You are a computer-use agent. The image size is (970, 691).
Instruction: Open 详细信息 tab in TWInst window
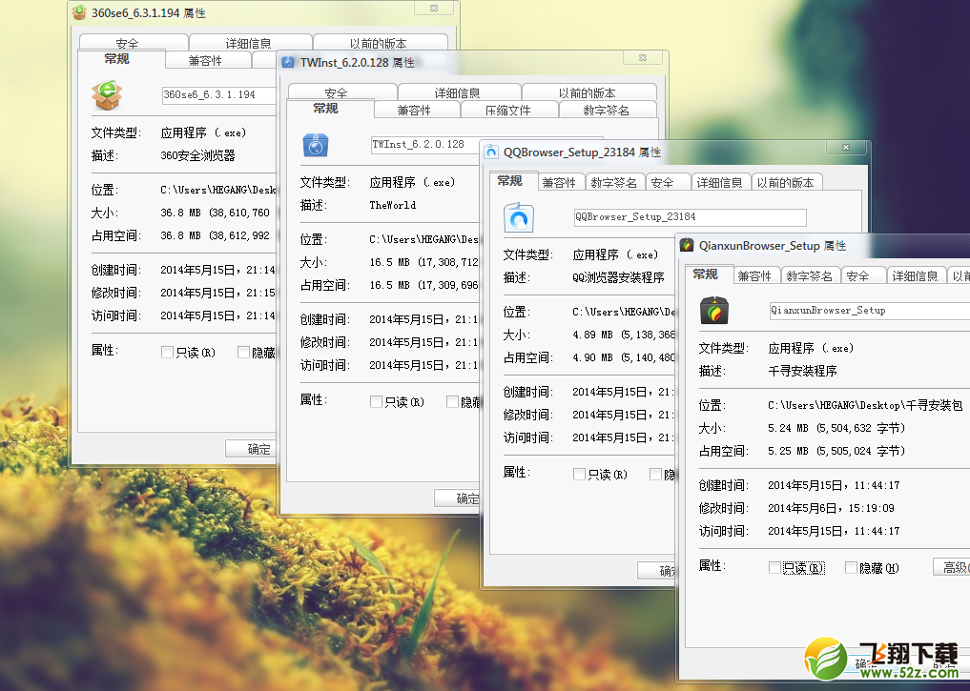pyautogui.click(x=459, y=91)
